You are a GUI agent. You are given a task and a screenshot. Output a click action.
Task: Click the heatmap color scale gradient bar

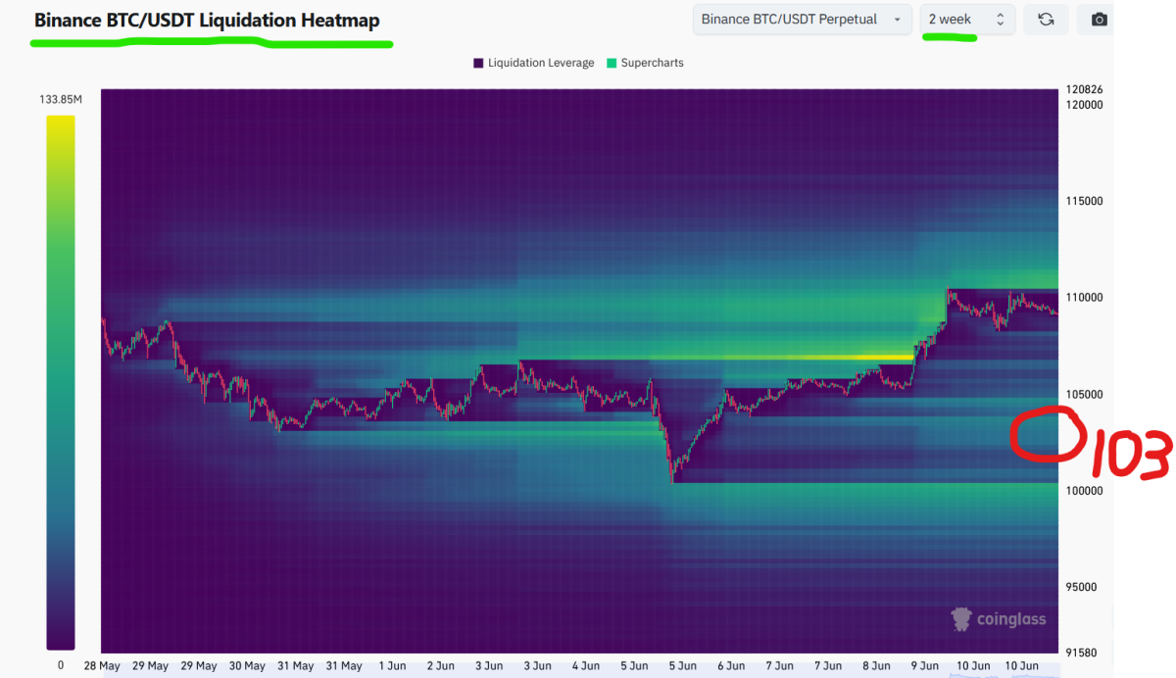pos(60,382)
